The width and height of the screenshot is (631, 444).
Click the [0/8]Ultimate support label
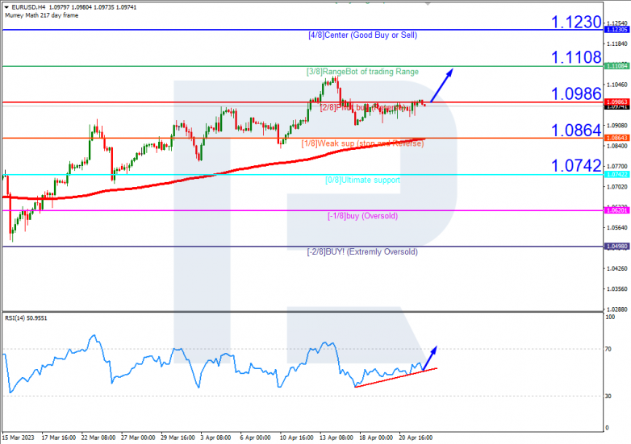point(362,180)
